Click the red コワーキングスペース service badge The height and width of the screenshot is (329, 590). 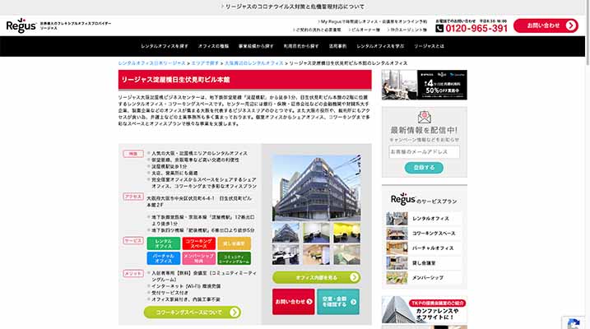coord(198,243)
